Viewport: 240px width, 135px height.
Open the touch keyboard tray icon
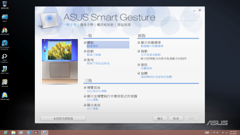(x=207, y=132)
